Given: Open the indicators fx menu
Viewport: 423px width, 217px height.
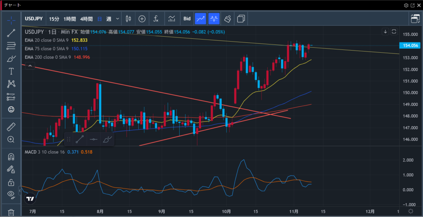Looking at the screenshot, I should tap(156, 19).
